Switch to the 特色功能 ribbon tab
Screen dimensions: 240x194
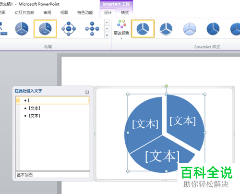[85, 12]
